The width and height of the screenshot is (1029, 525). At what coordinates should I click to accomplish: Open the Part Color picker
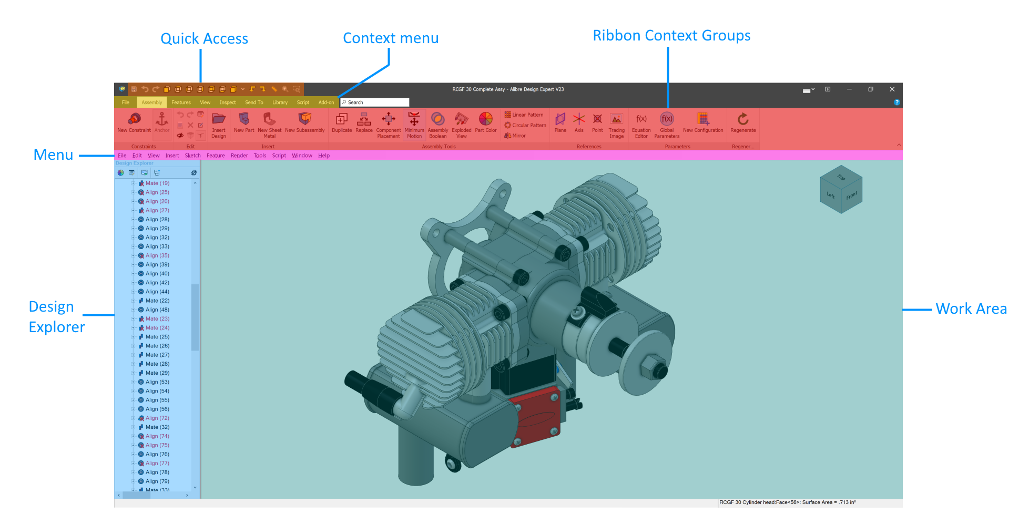pos(486,123)
